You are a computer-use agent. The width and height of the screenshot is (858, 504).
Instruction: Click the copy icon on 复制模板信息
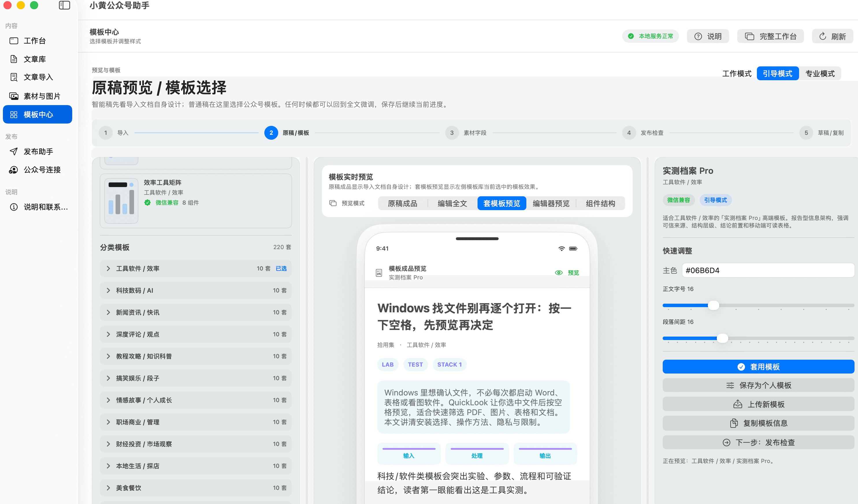(734, 423)
